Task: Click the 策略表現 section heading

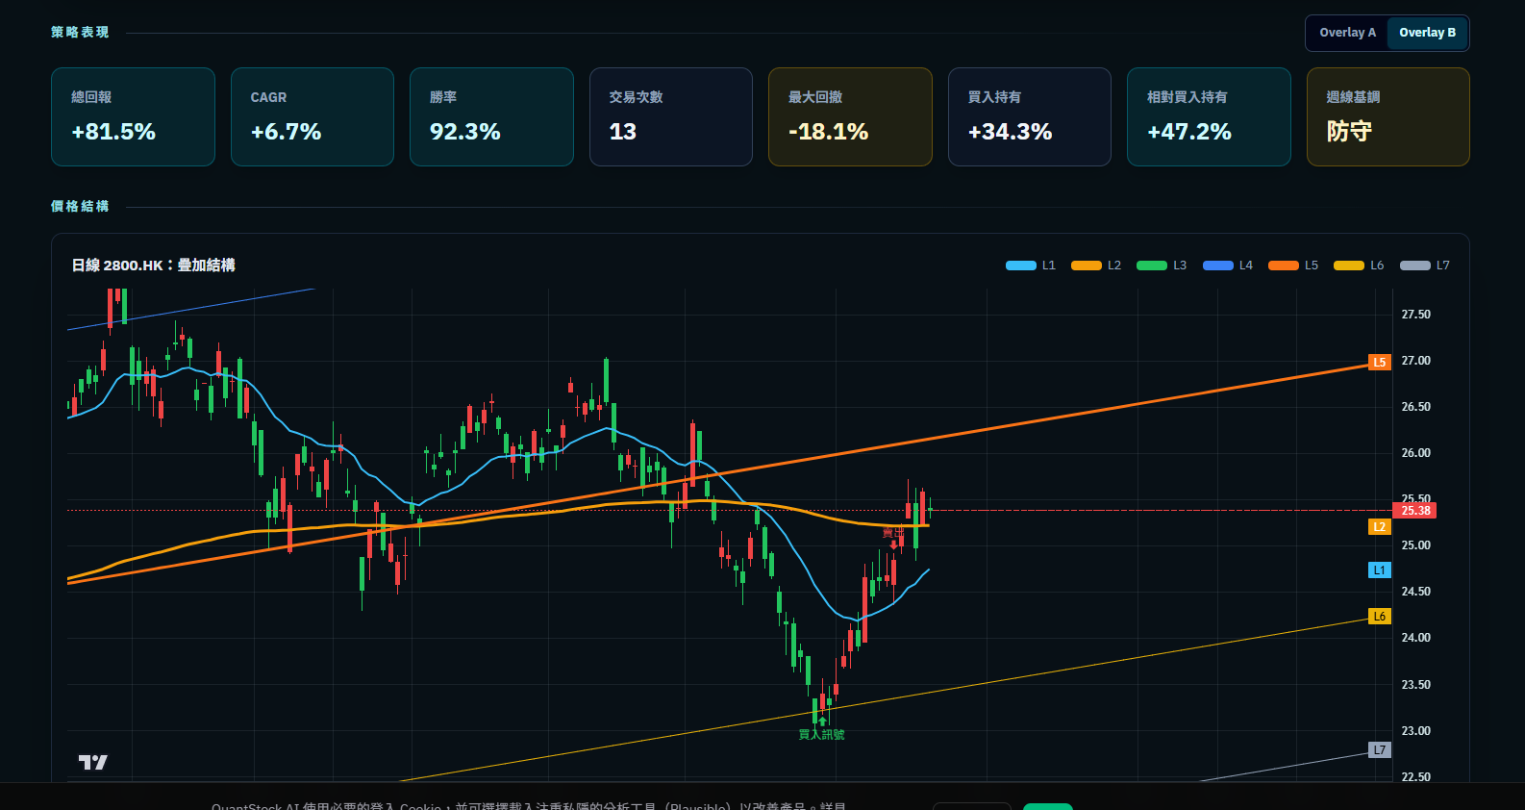Action: (80, 33)
